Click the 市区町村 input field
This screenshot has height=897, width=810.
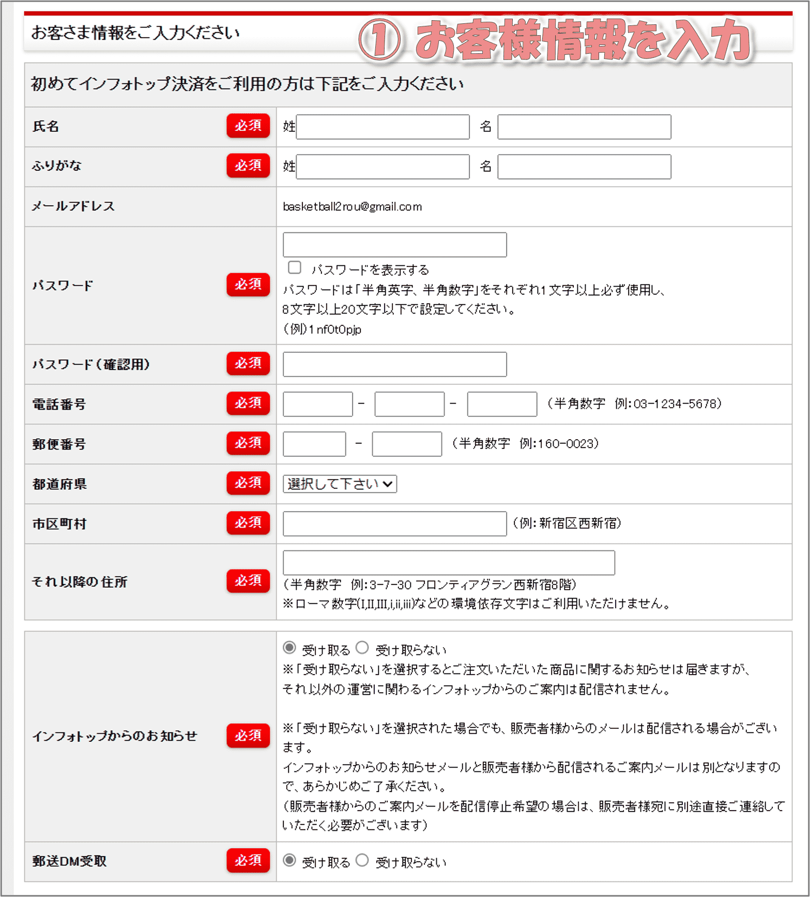tap(394, 524)
